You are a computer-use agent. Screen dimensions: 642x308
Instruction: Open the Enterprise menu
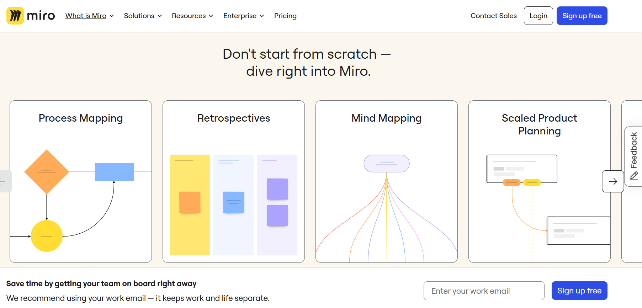[x=240, y=16]
